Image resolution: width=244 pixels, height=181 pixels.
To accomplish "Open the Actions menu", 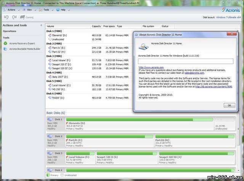I will click(11, 10).
